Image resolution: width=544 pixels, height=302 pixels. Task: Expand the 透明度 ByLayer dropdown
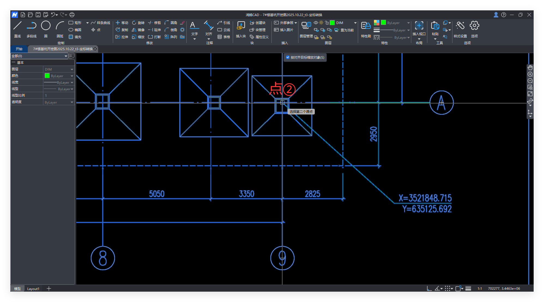point(72,102)
